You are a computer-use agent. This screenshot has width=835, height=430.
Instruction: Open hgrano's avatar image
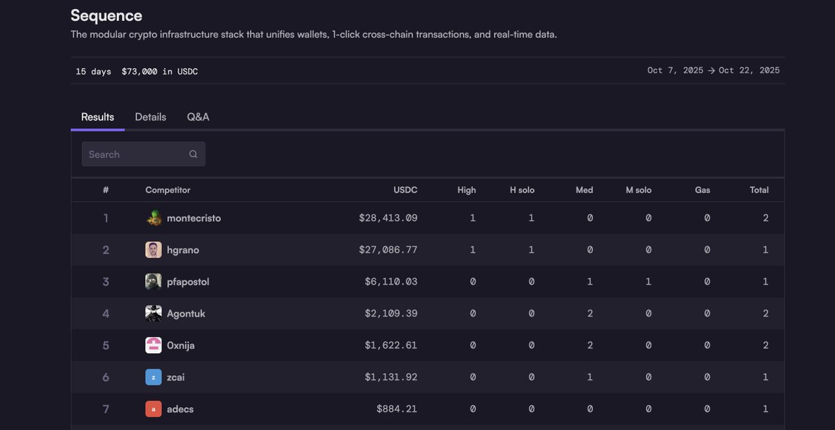(x=153, y=250)
